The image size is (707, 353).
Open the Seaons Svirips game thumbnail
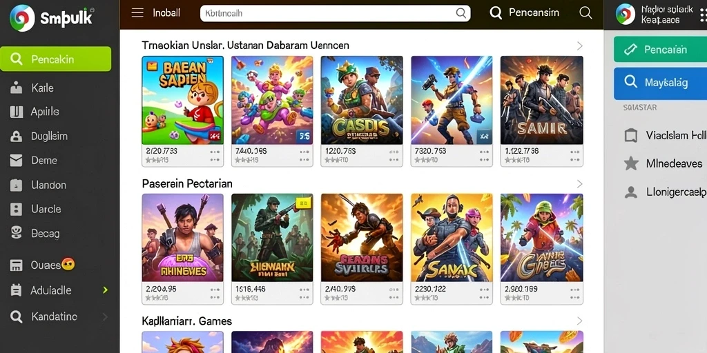pos(362,238)
